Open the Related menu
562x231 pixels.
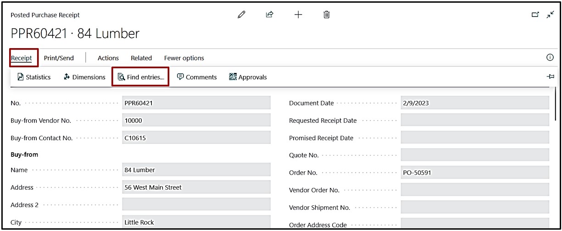[x=141, y=58]
